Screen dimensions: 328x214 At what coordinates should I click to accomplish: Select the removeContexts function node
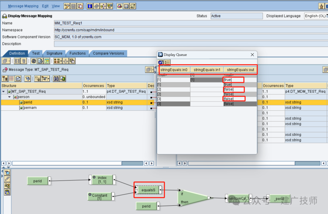click(x=238, y=198)
